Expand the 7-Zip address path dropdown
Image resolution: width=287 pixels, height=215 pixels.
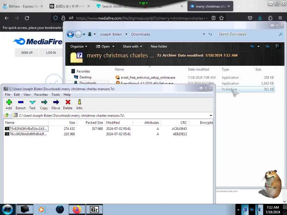[211, 116]
